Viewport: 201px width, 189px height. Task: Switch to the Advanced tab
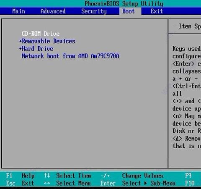(53, 11)
